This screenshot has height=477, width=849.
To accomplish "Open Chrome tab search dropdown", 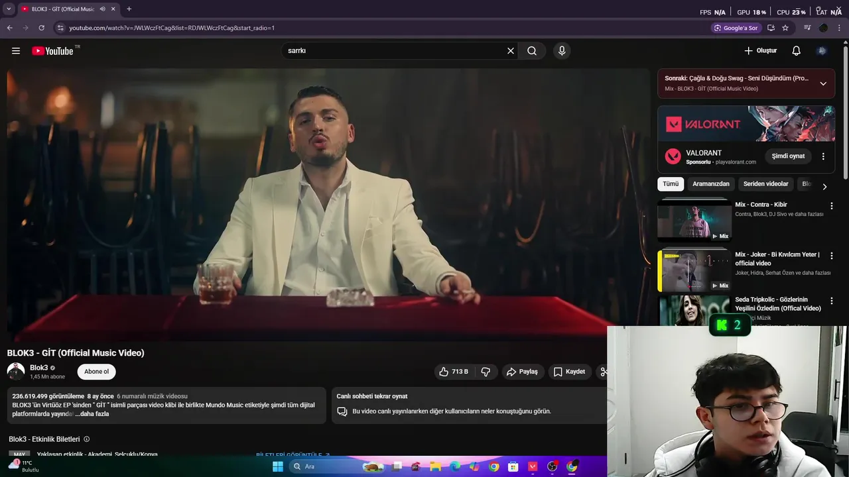I will pos(9,9).
